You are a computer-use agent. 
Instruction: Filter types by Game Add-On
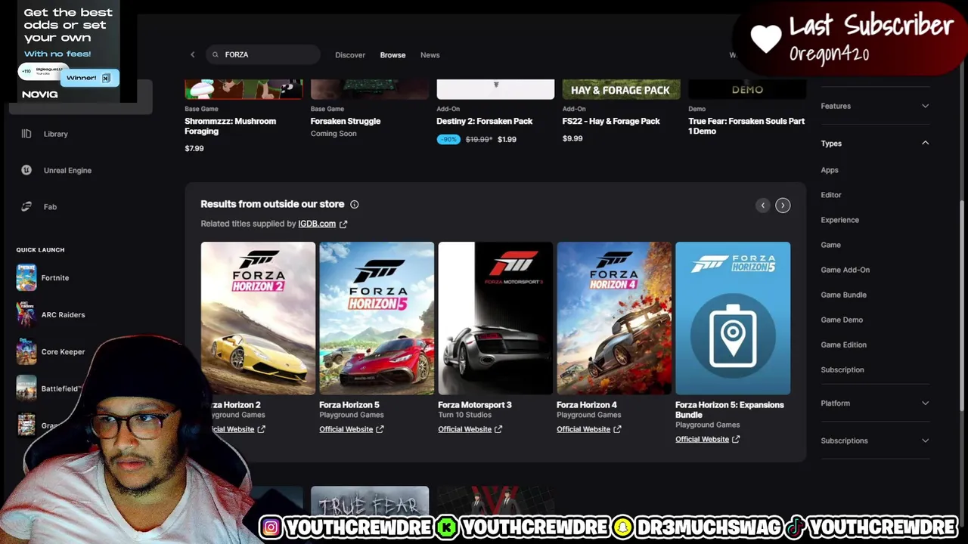point(845,270)
